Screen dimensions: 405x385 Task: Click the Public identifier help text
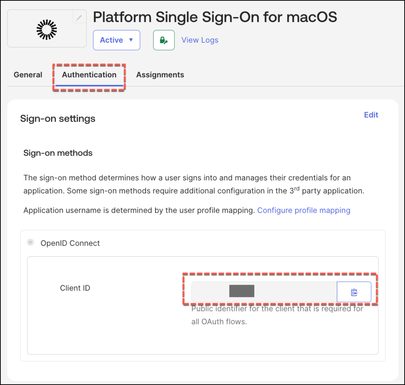(x=277, y=315)
